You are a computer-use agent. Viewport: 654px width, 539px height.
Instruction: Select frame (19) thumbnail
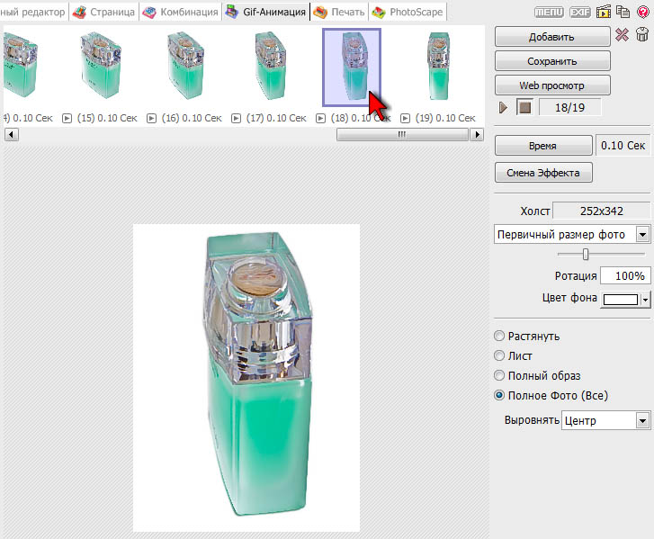click(439, 66)
